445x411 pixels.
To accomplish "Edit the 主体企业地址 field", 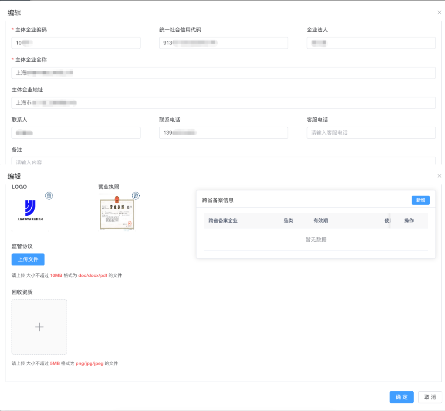I will click(x=224, y=103).
